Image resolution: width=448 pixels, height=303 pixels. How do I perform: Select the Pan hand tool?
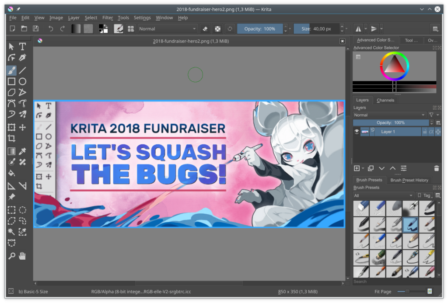[22, 256]
